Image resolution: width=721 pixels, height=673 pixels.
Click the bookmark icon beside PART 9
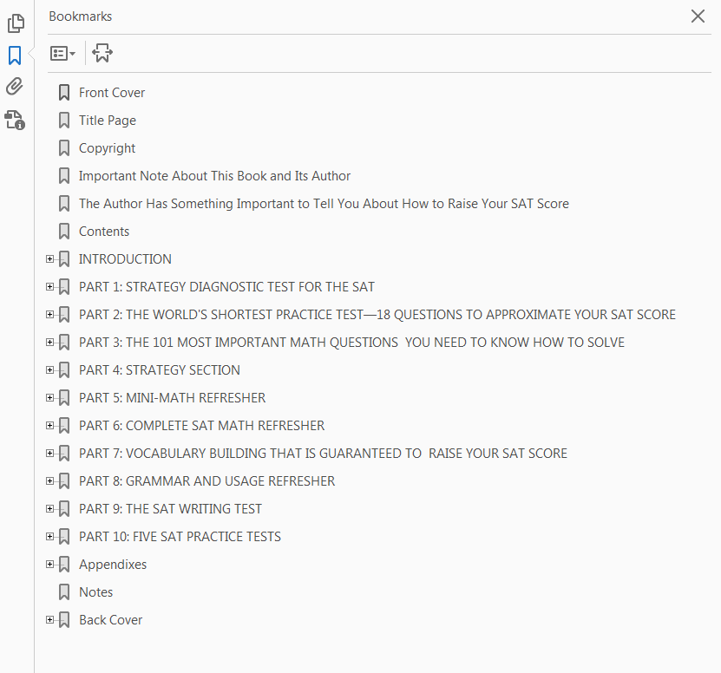click(64, 509)
